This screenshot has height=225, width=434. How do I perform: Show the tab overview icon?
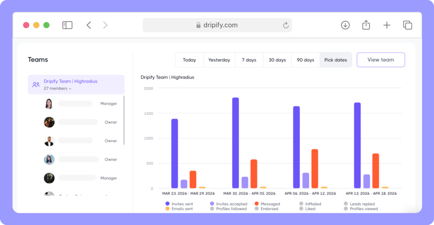(x=407, y=25)
